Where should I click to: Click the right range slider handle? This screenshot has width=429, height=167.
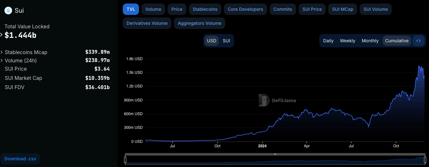425,159
